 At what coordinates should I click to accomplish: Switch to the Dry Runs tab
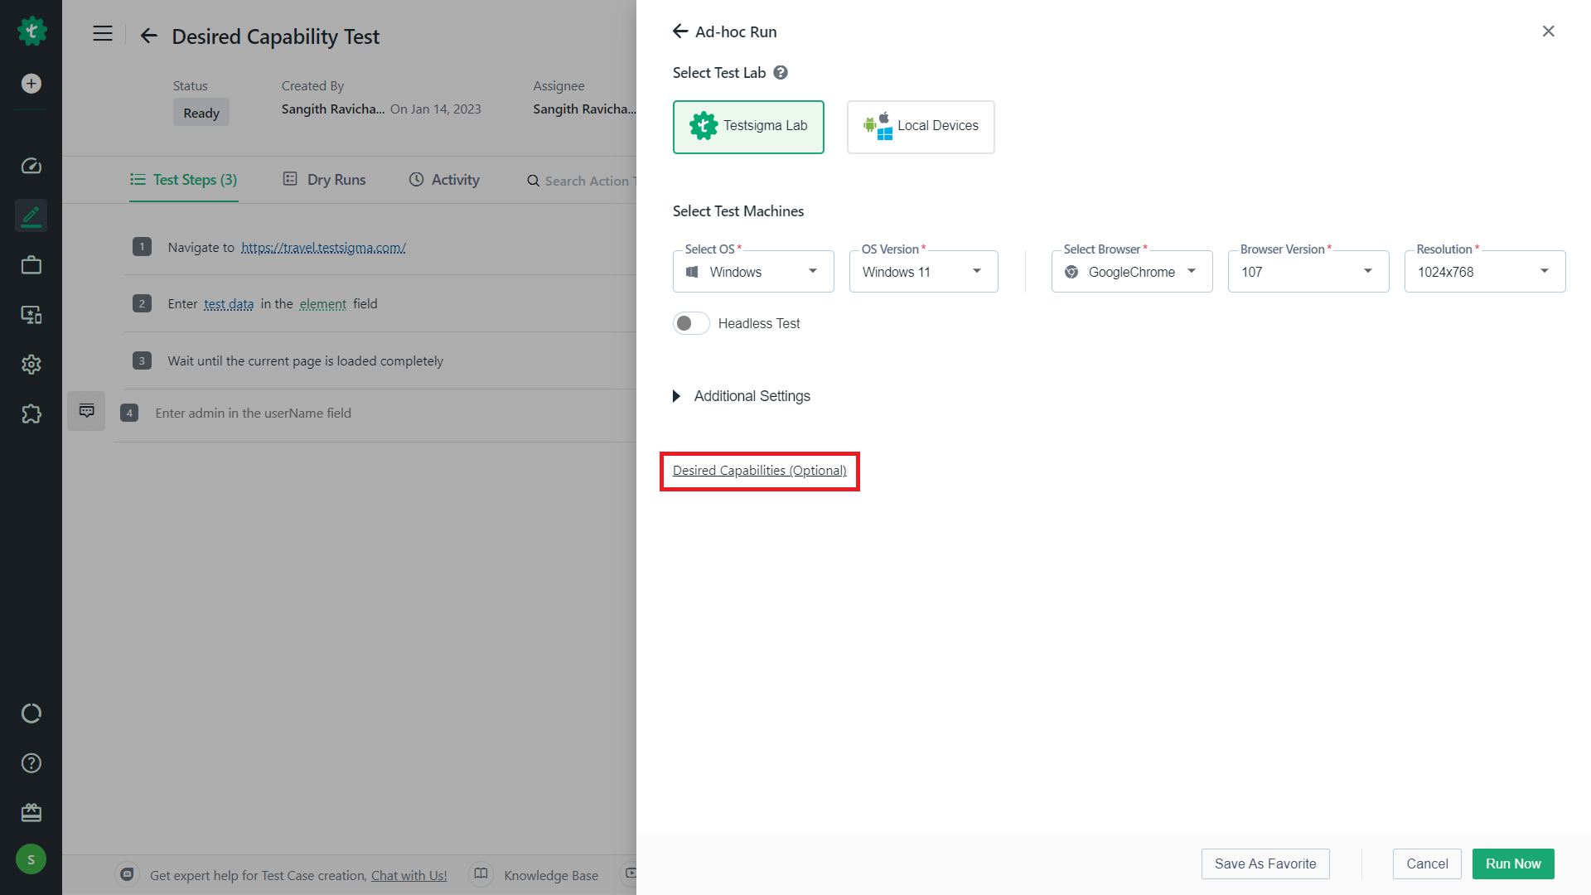[325, 180]
